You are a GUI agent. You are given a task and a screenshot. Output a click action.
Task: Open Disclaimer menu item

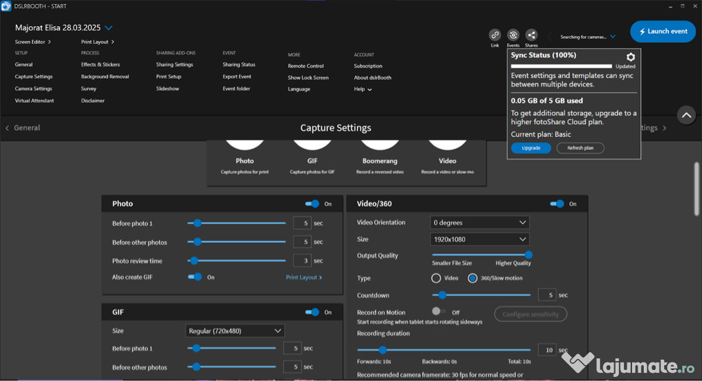(93, 101)
